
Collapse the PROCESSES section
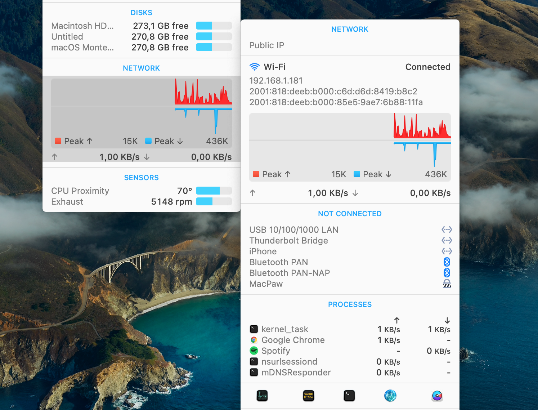(x=350, y=304)
